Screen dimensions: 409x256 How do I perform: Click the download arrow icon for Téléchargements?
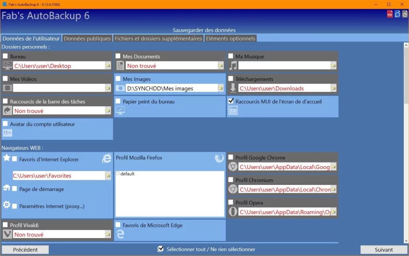click(233, 88)
